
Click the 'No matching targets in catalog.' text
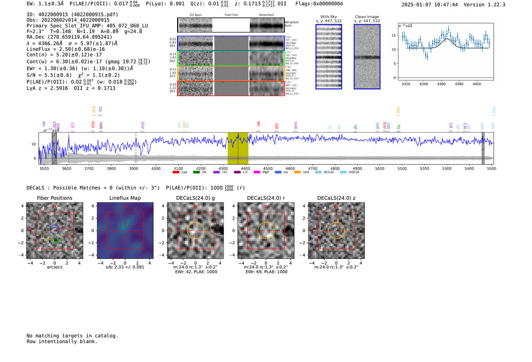(72, 336)
